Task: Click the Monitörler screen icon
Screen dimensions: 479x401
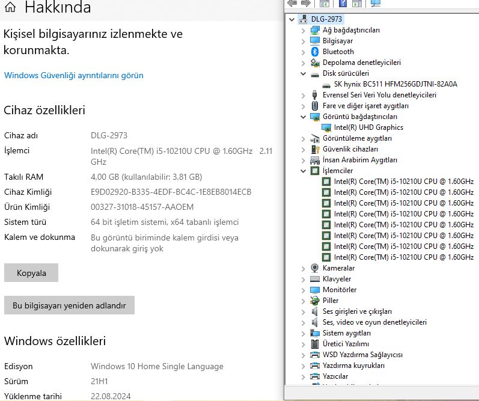Action: (x=315, y=290)
